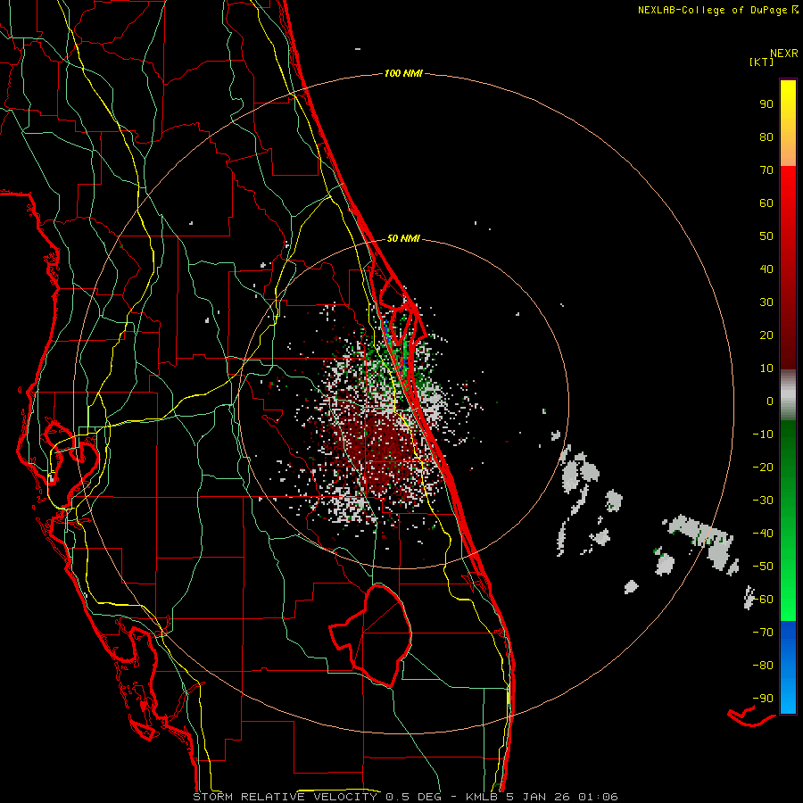Image resolution: width=803 pixels, height=803 pixels.
Task: Click the -20 value on velocity scale
Action: pos(763,468)
